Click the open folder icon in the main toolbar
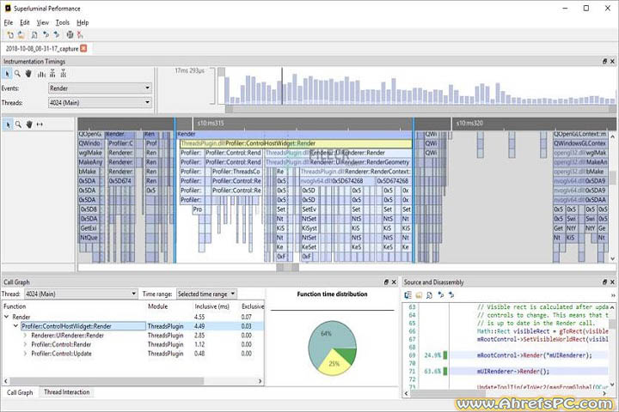The width and height of the screenshot is (619, 412). tap(21, 35)
